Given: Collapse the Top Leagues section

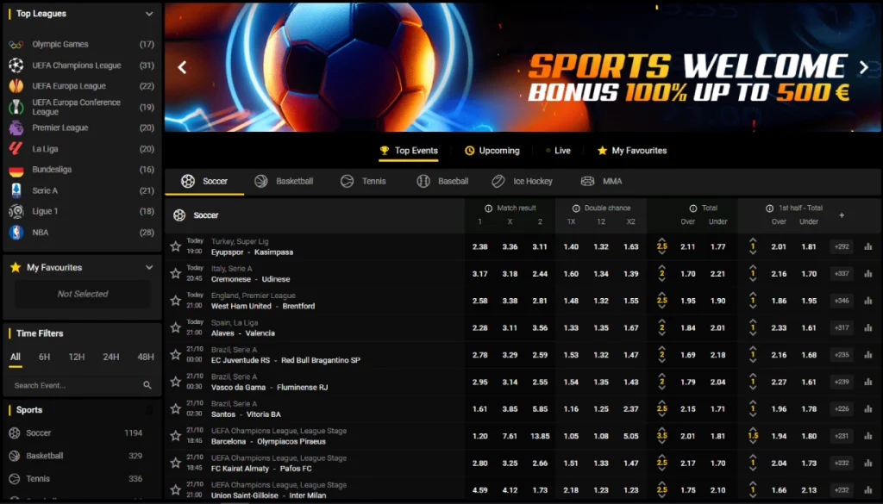Looking at the screenshot, I should (x=149, y=13).
